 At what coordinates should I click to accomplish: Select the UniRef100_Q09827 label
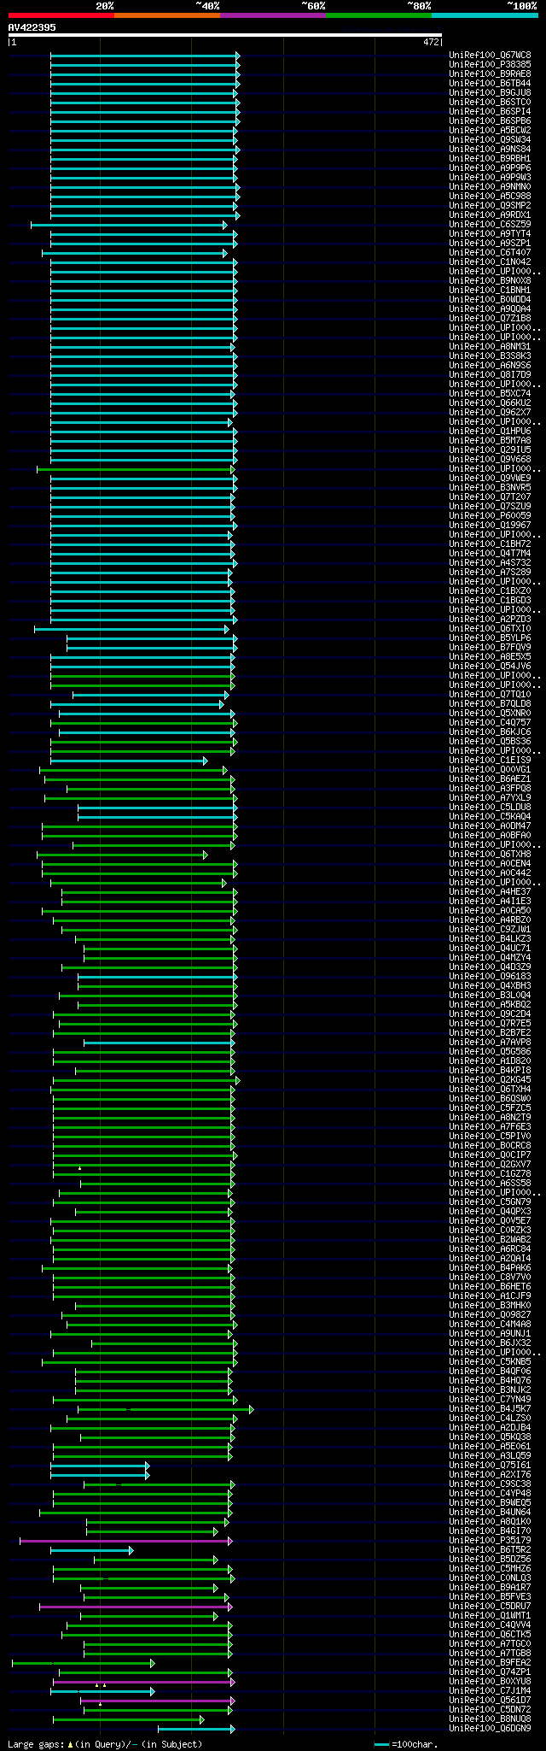click(490, 1315)
